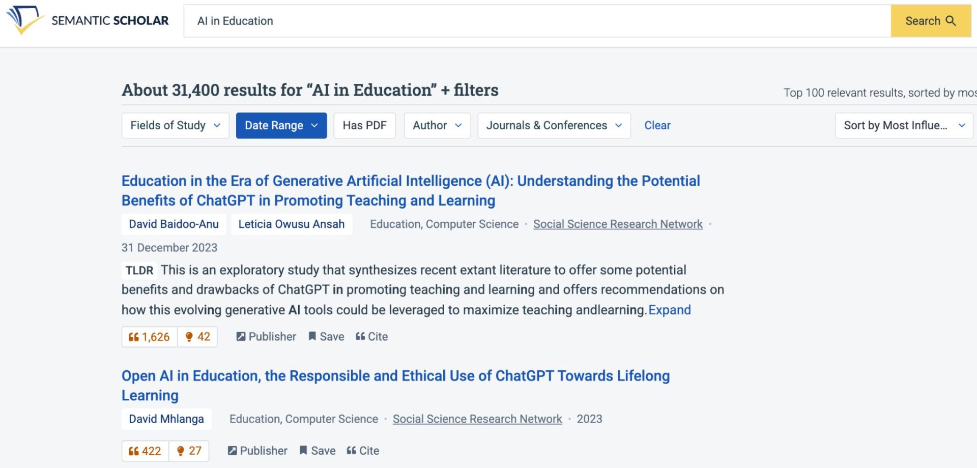Toggle the Has PDF filter
The image size is (977, 468).
[x=364, y=126]
